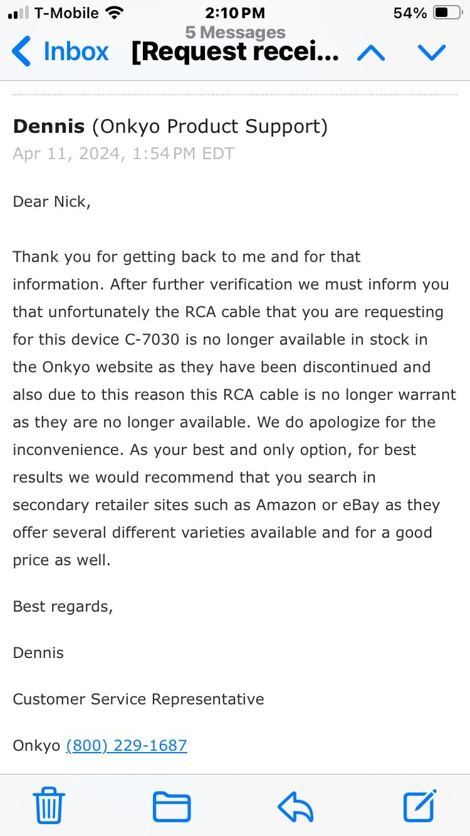Compose a new message
The width and height of the screenshot is (470, 836).
pos(420,805)
